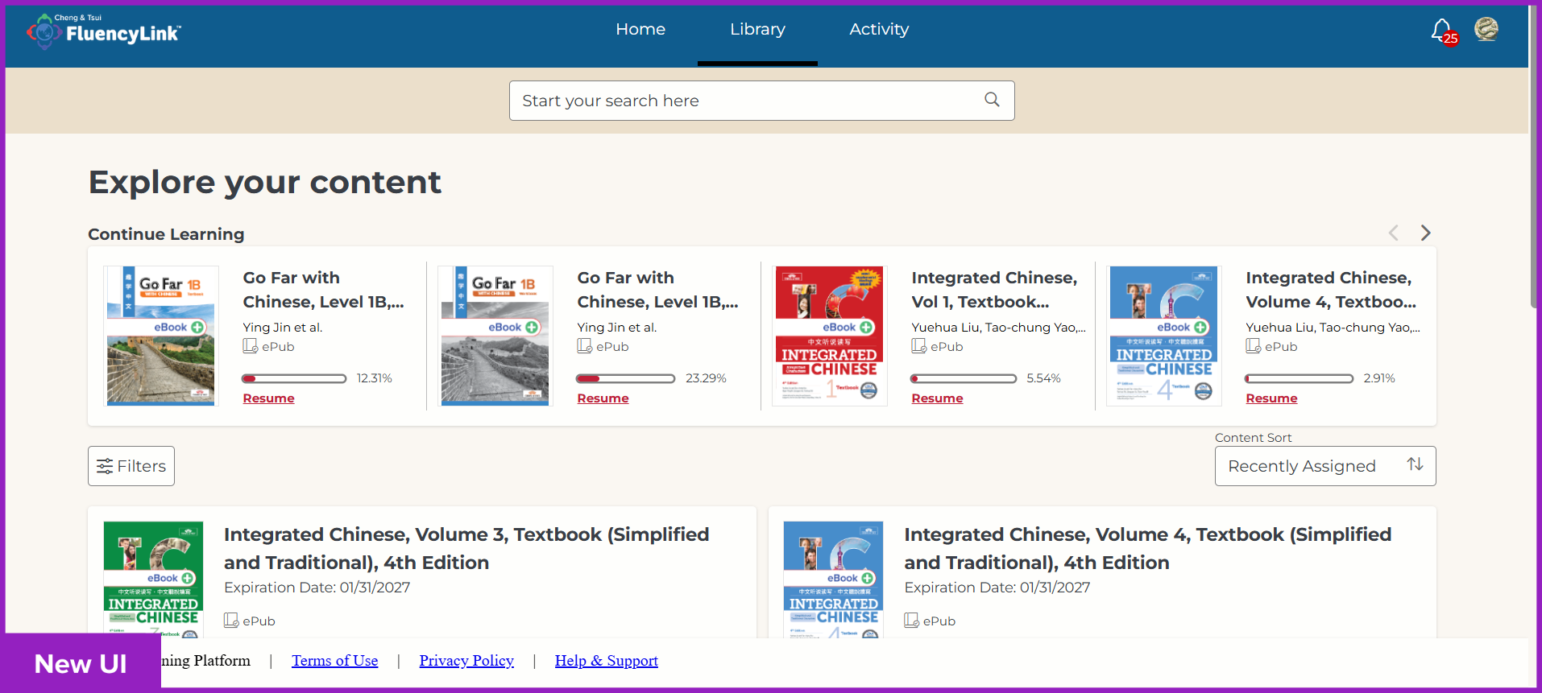Click the Integrated Chinese Vol 1 title

(x=994, y=290)
